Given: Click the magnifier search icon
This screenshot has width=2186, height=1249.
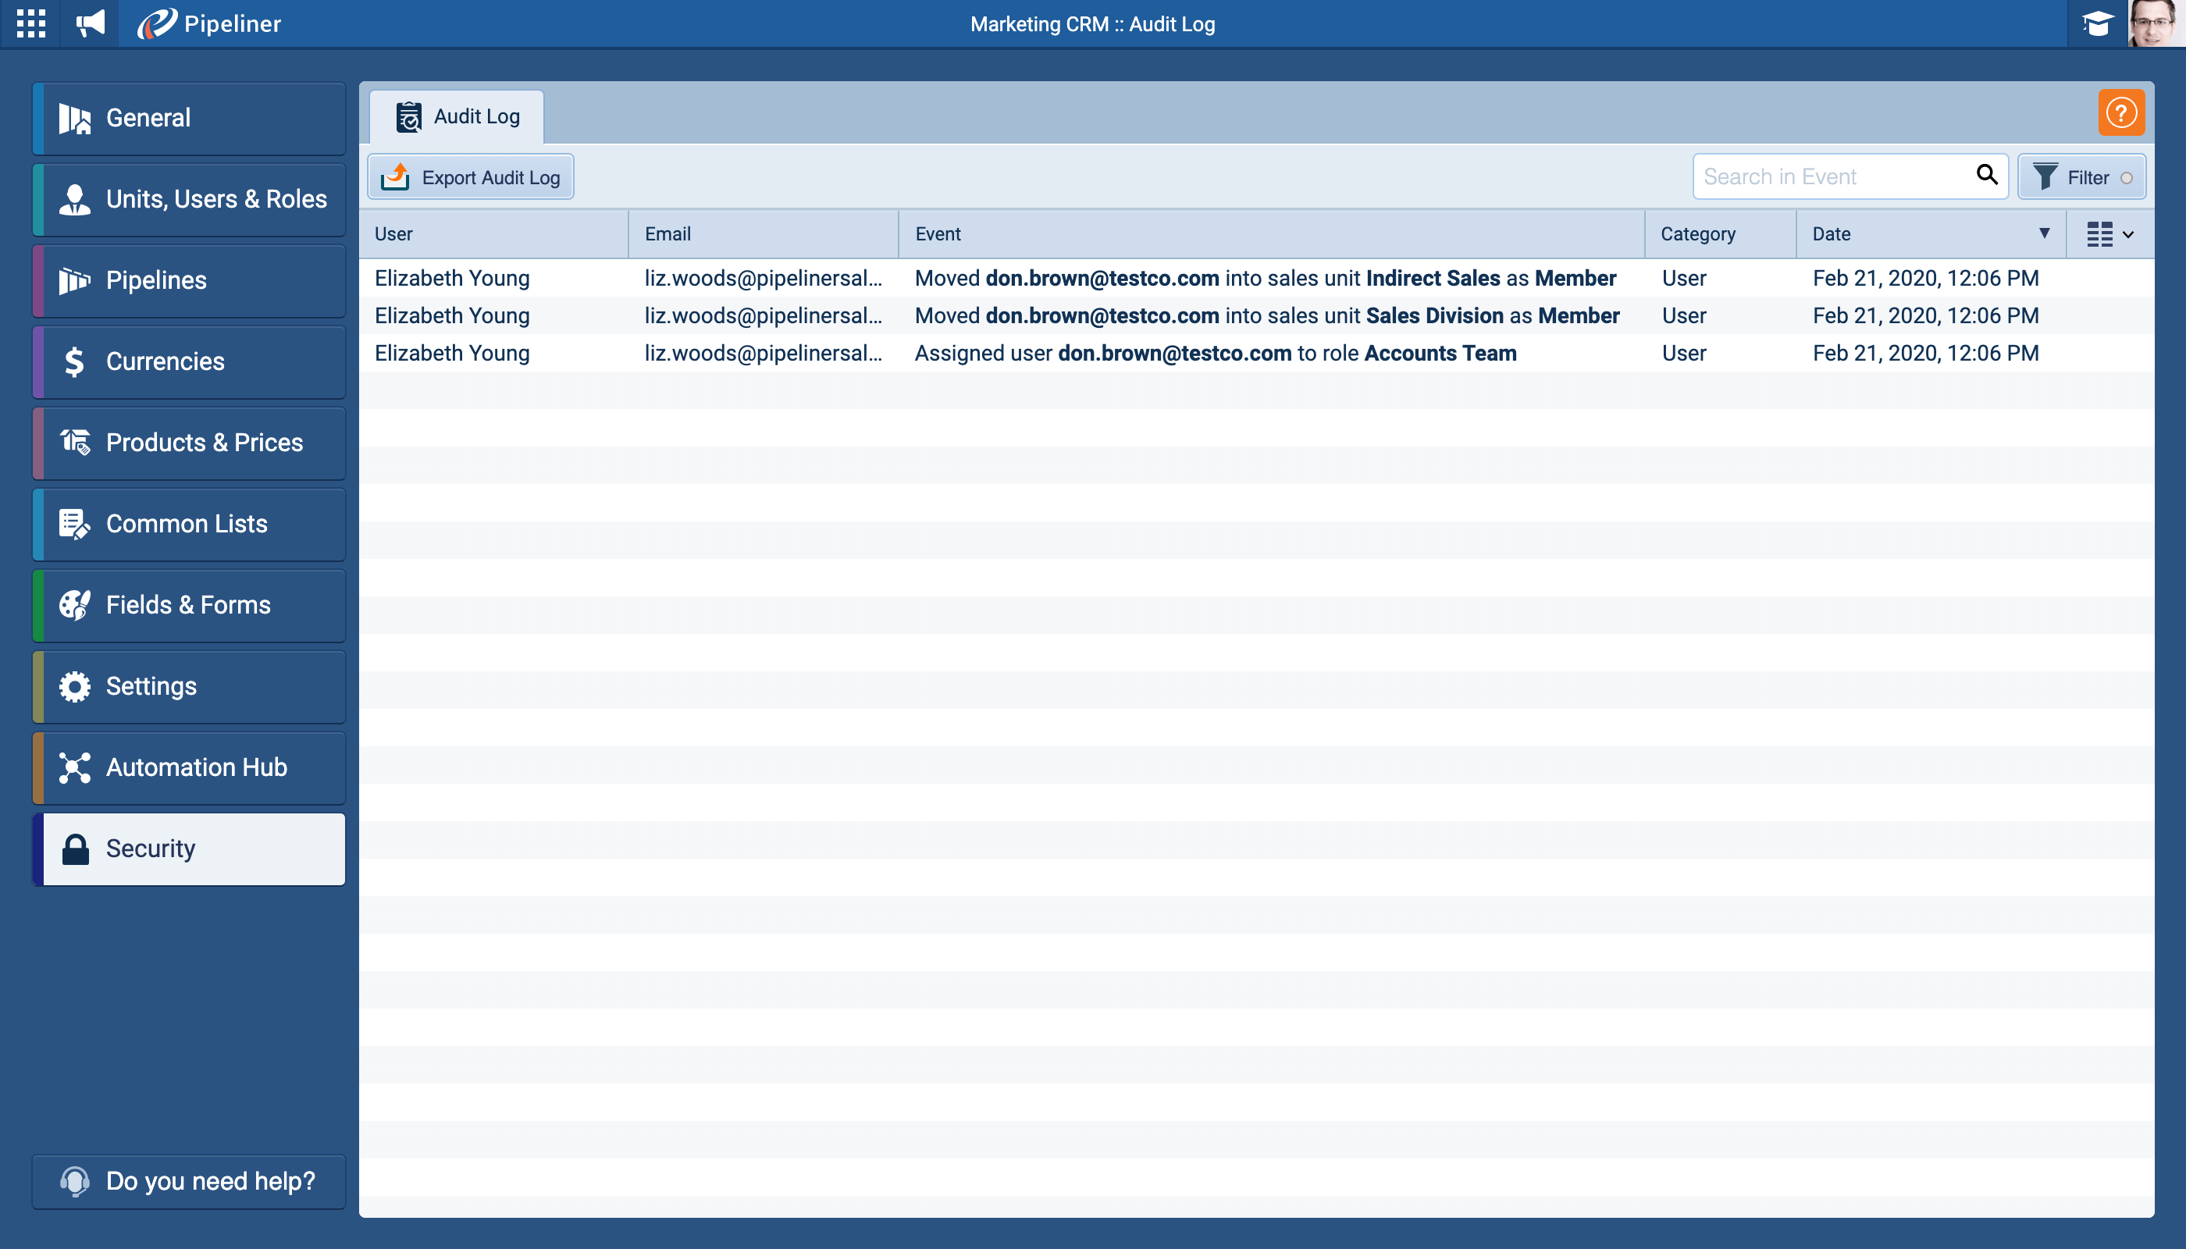Looking at the screenshot, I should coord(1986,175).
